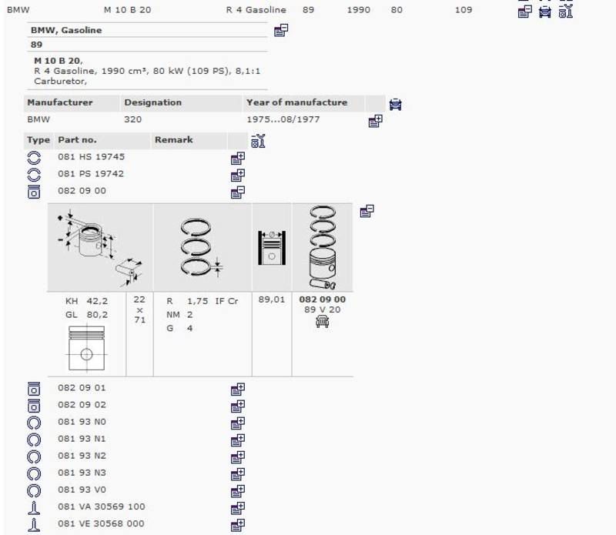Open piston rings illustration thumbnail
The height and width of the screenshot is (535, 616).
203,247
